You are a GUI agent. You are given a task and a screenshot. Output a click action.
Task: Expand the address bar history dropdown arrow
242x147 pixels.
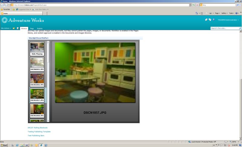click(190, 5)
